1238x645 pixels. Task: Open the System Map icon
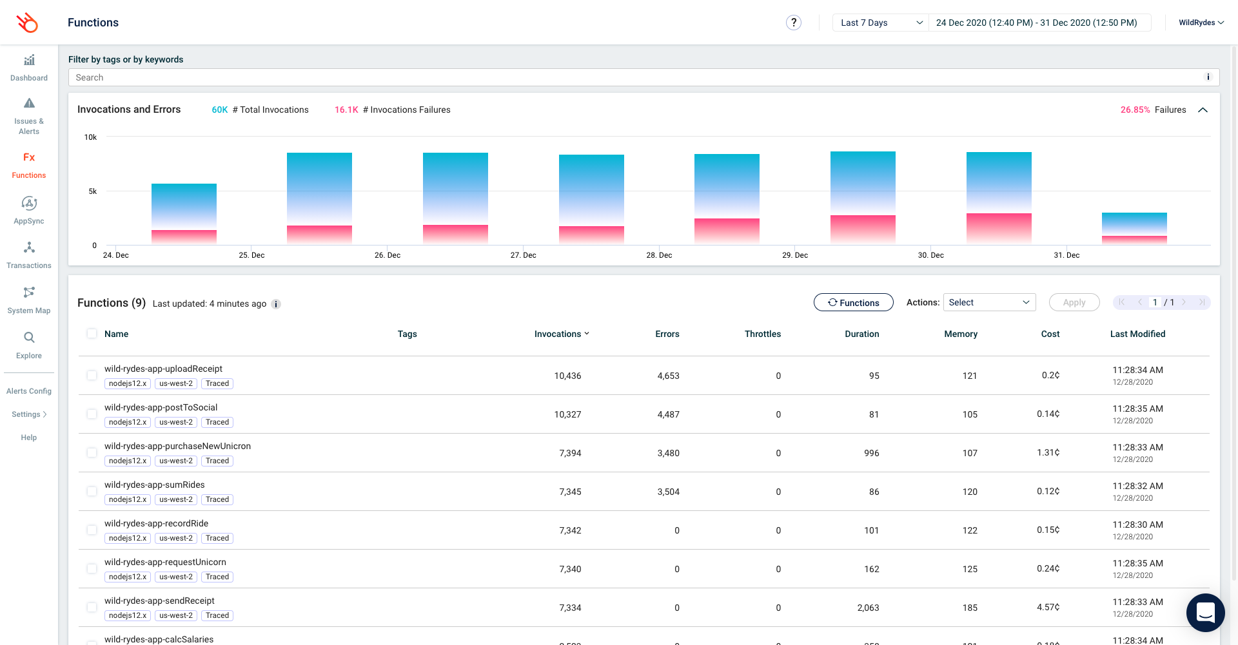29,293
